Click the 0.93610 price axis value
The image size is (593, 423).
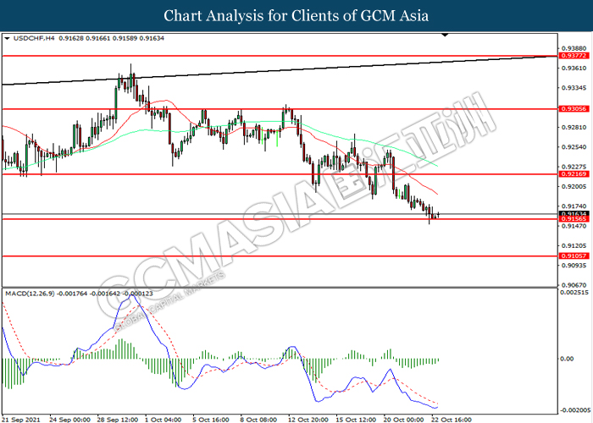[574, 68]
